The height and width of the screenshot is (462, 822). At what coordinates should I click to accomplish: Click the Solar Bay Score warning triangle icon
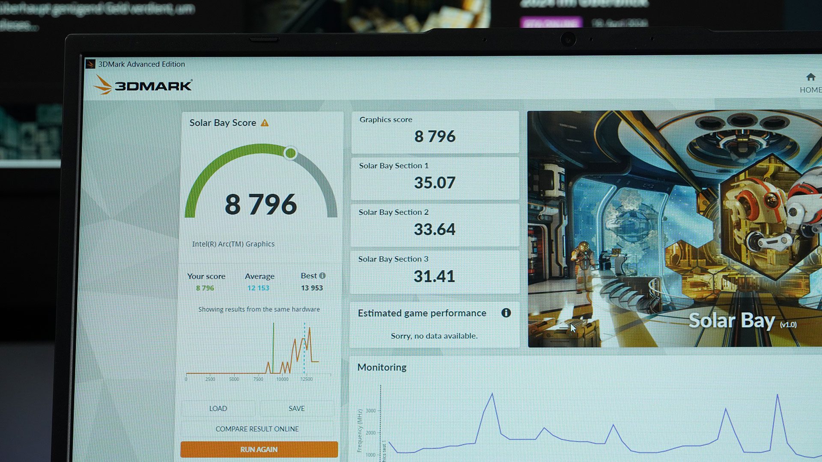coord(265,123)
